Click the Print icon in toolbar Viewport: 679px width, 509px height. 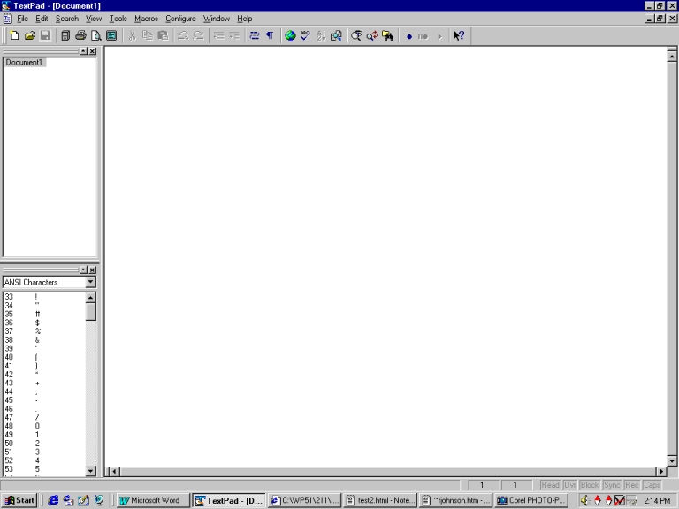80,36
